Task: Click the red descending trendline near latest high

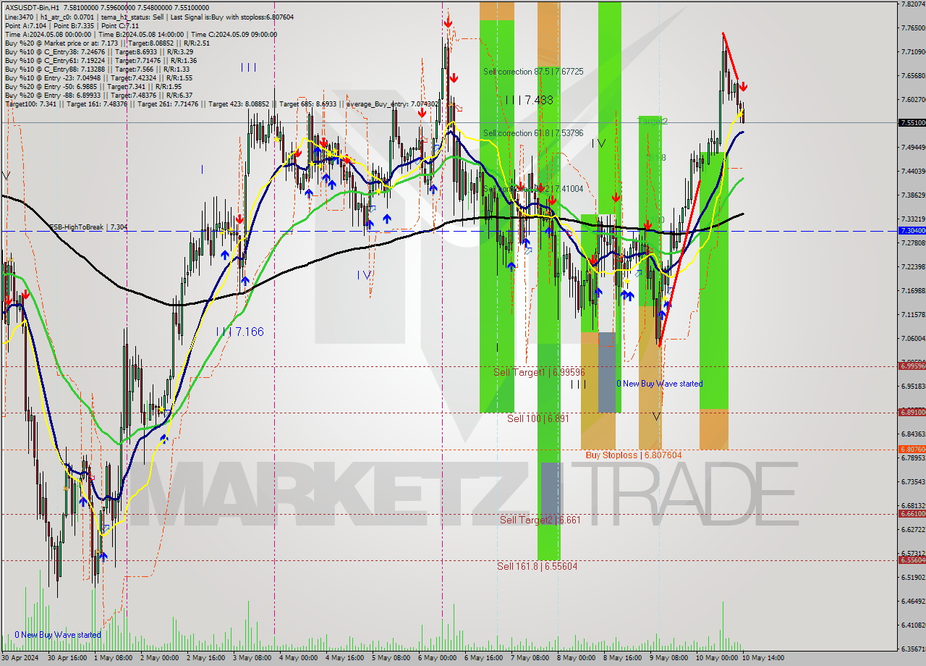Action: point(730,56)
